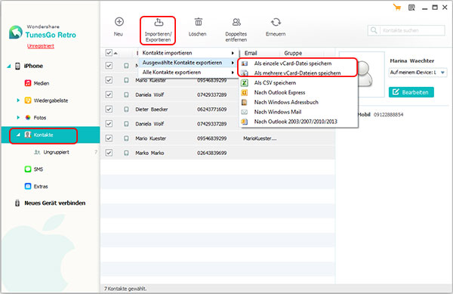This screenshot has width=453, height=294.
Task: Choose Nach Windows Mail
Action: (298, 112)
